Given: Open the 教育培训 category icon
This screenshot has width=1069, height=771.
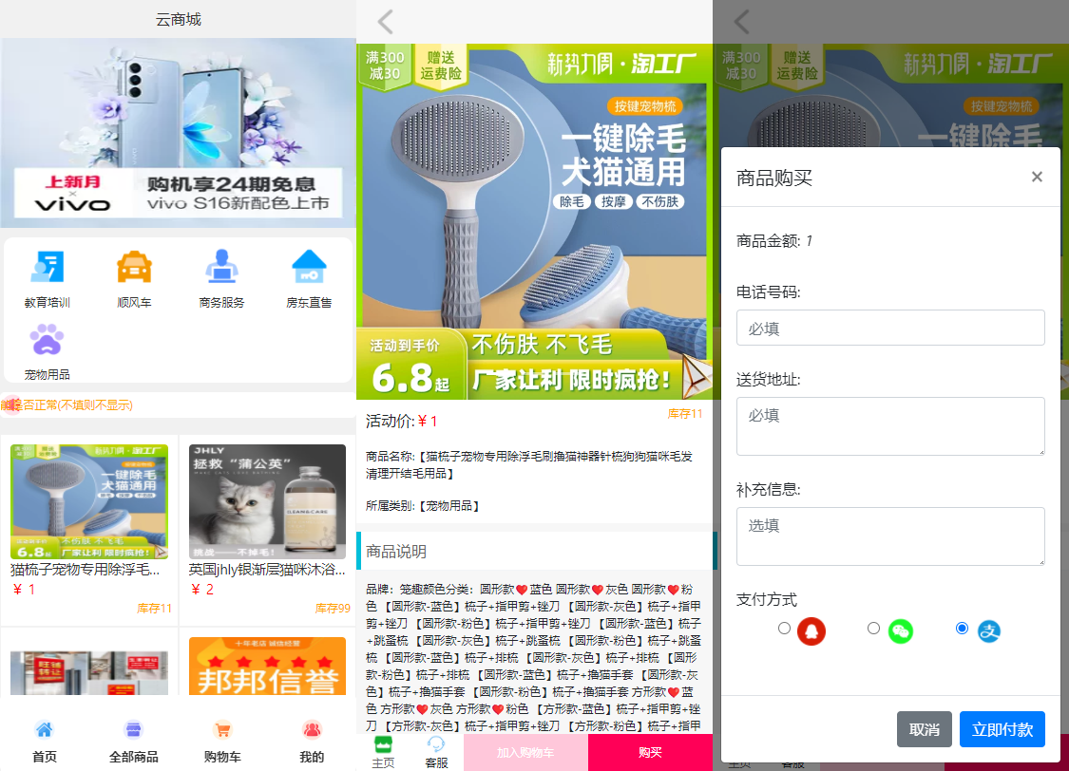Looking at the screenshot, I should pyautogui.click(x=48, y=267).
